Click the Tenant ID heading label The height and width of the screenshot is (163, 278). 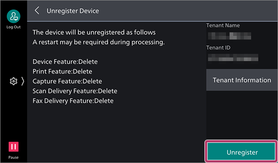pos(218,48)
